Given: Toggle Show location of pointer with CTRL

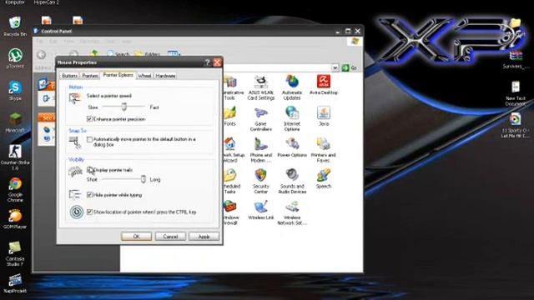Looking at the screenshot, I should (x=89, y=212).
